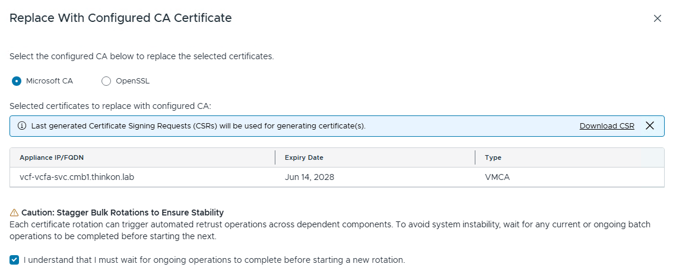673x280 pixels.
Task: Click the info icon in the CSR banner
Action: [21, 126]
